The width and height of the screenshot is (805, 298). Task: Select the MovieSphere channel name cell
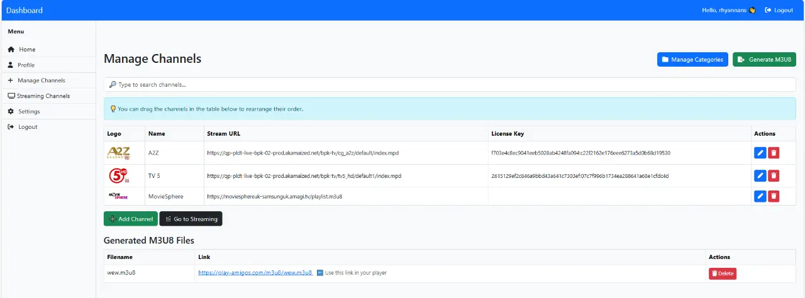(173, 196)
